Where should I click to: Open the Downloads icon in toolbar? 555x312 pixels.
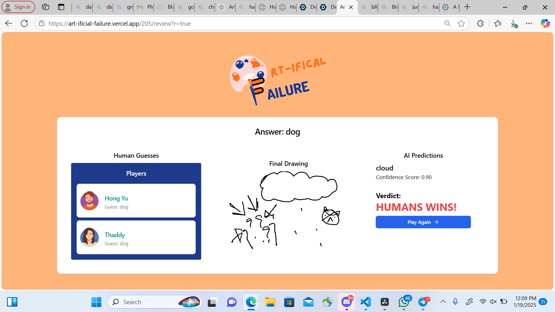coord(514,23)
